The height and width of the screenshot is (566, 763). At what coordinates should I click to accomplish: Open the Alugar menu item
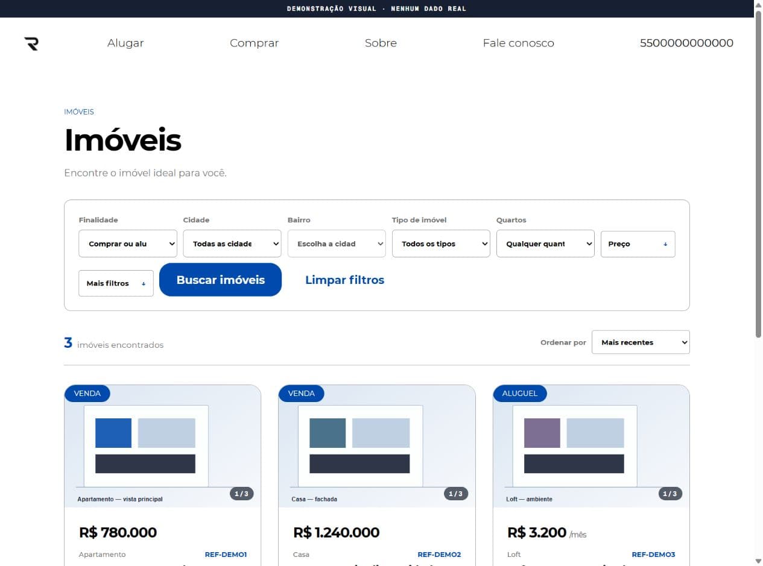point(125,43)
